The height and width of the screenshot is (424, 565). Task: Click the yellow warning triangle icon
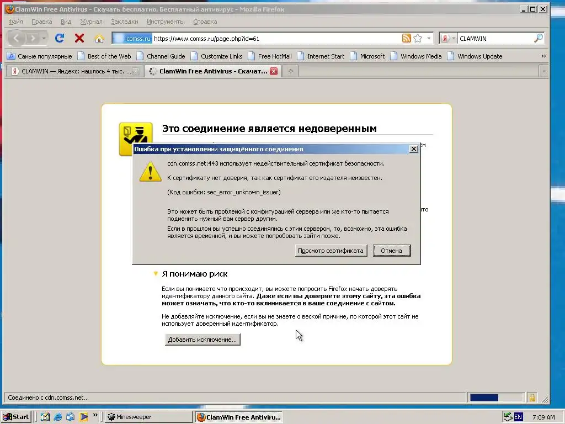click(x=150, y=172)
